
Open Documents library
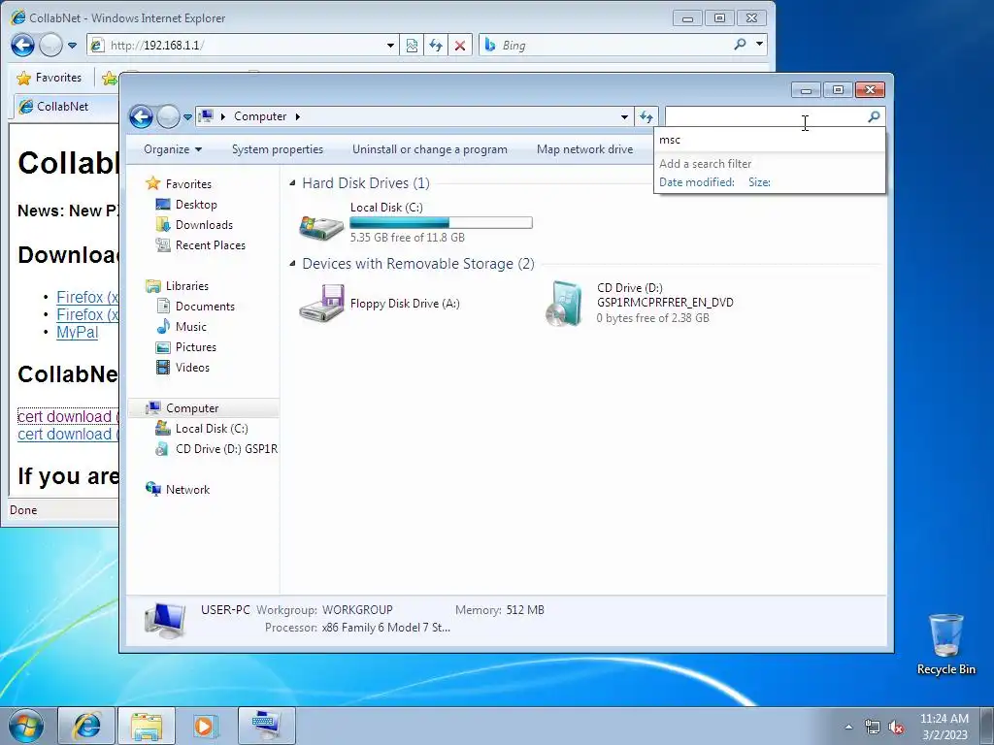click(x=205, y=307)
